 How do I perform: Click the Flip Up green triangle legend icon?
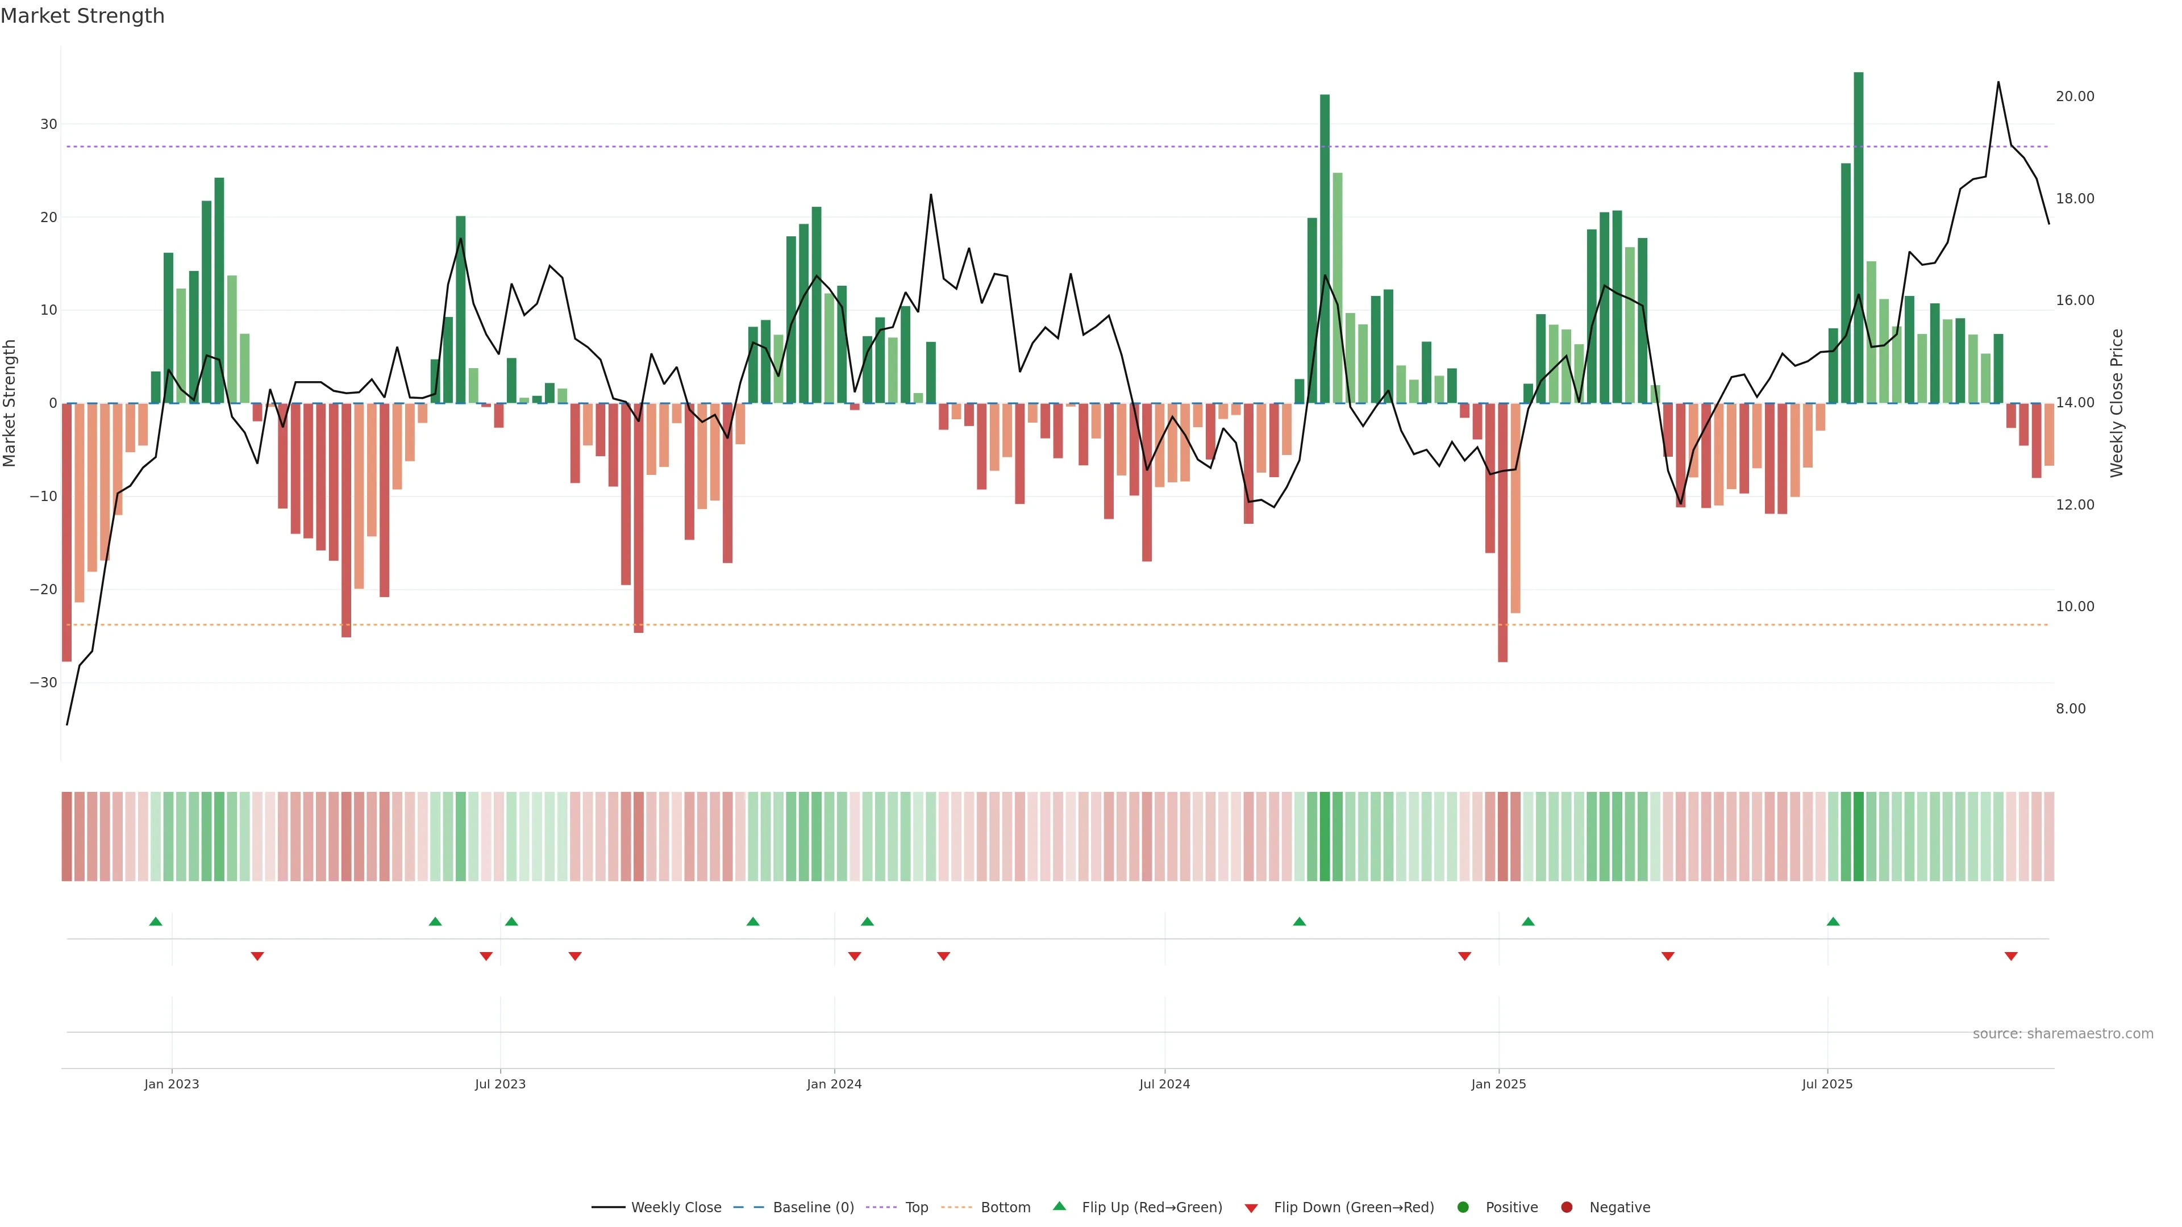point(1059,1207)
